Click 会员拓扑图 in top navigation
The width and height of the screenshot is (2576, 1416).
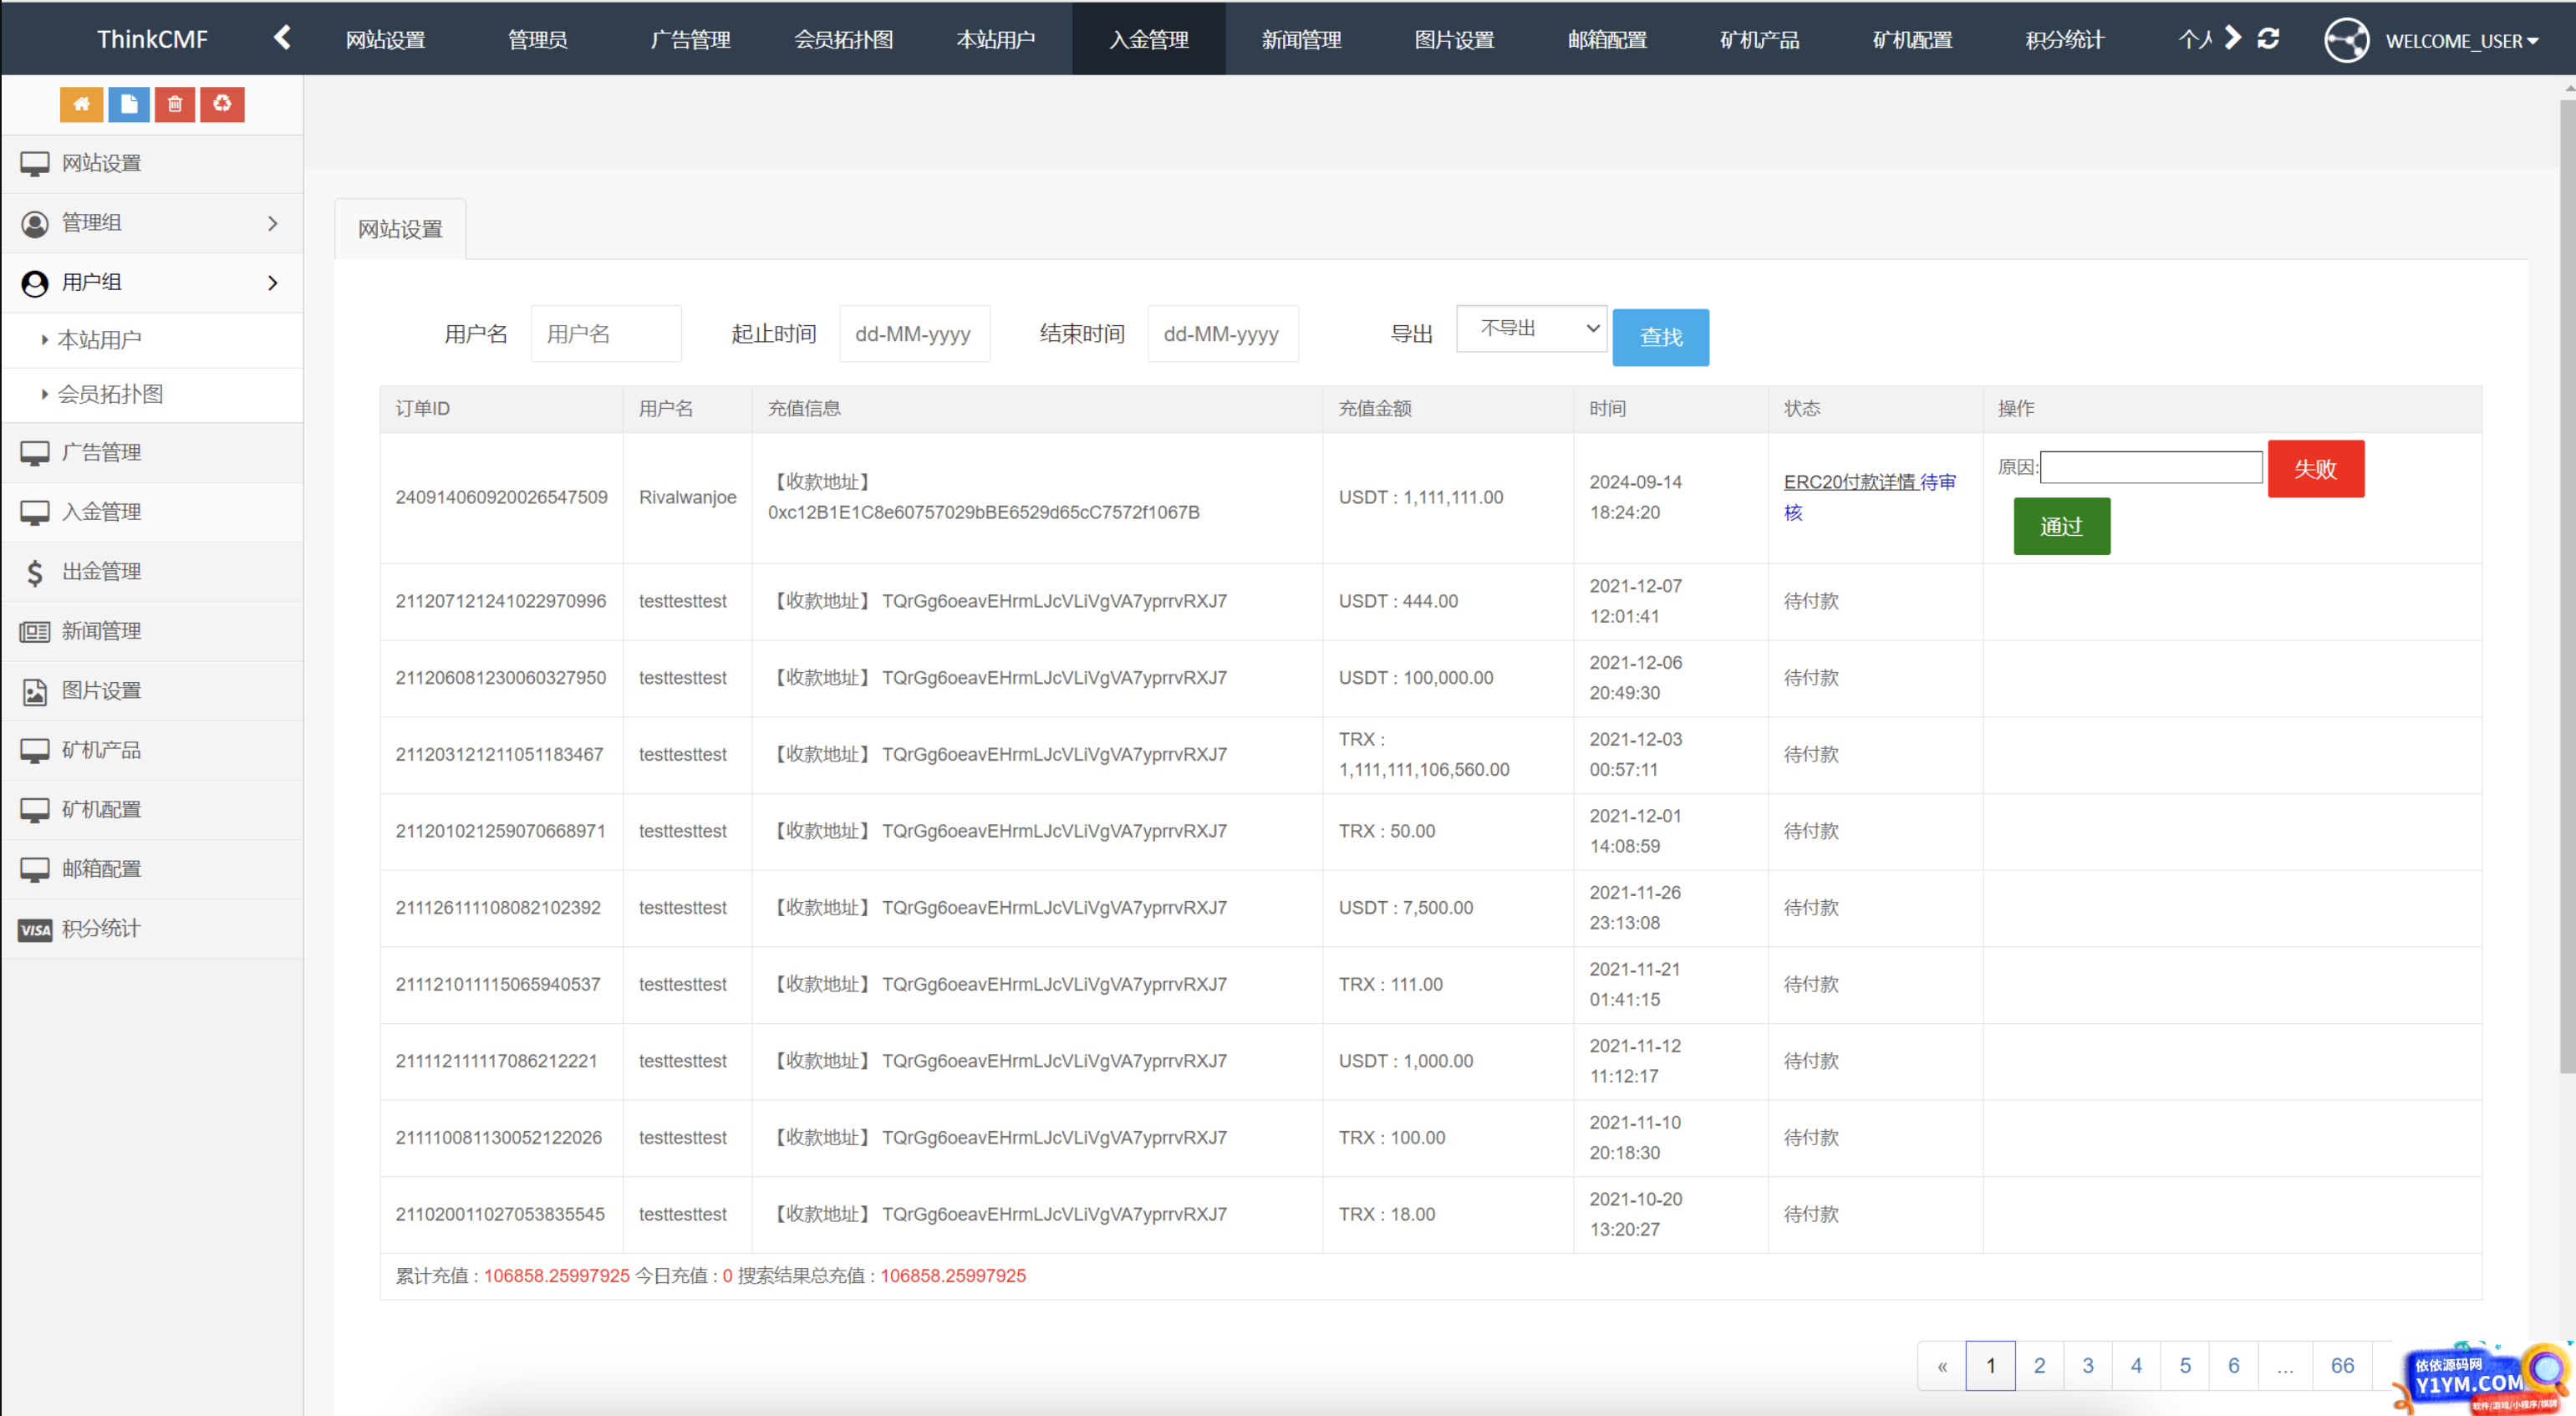[x=843, y=39]
